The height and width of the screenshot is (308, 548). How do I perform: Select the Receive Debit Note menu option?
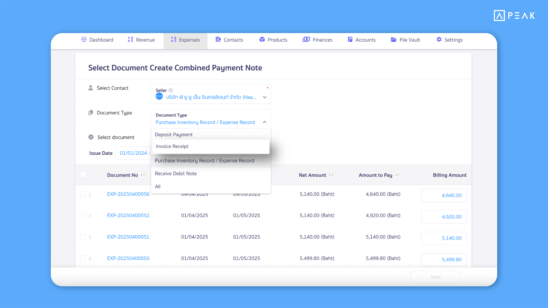pyautogui.click(x=176, y=173)
